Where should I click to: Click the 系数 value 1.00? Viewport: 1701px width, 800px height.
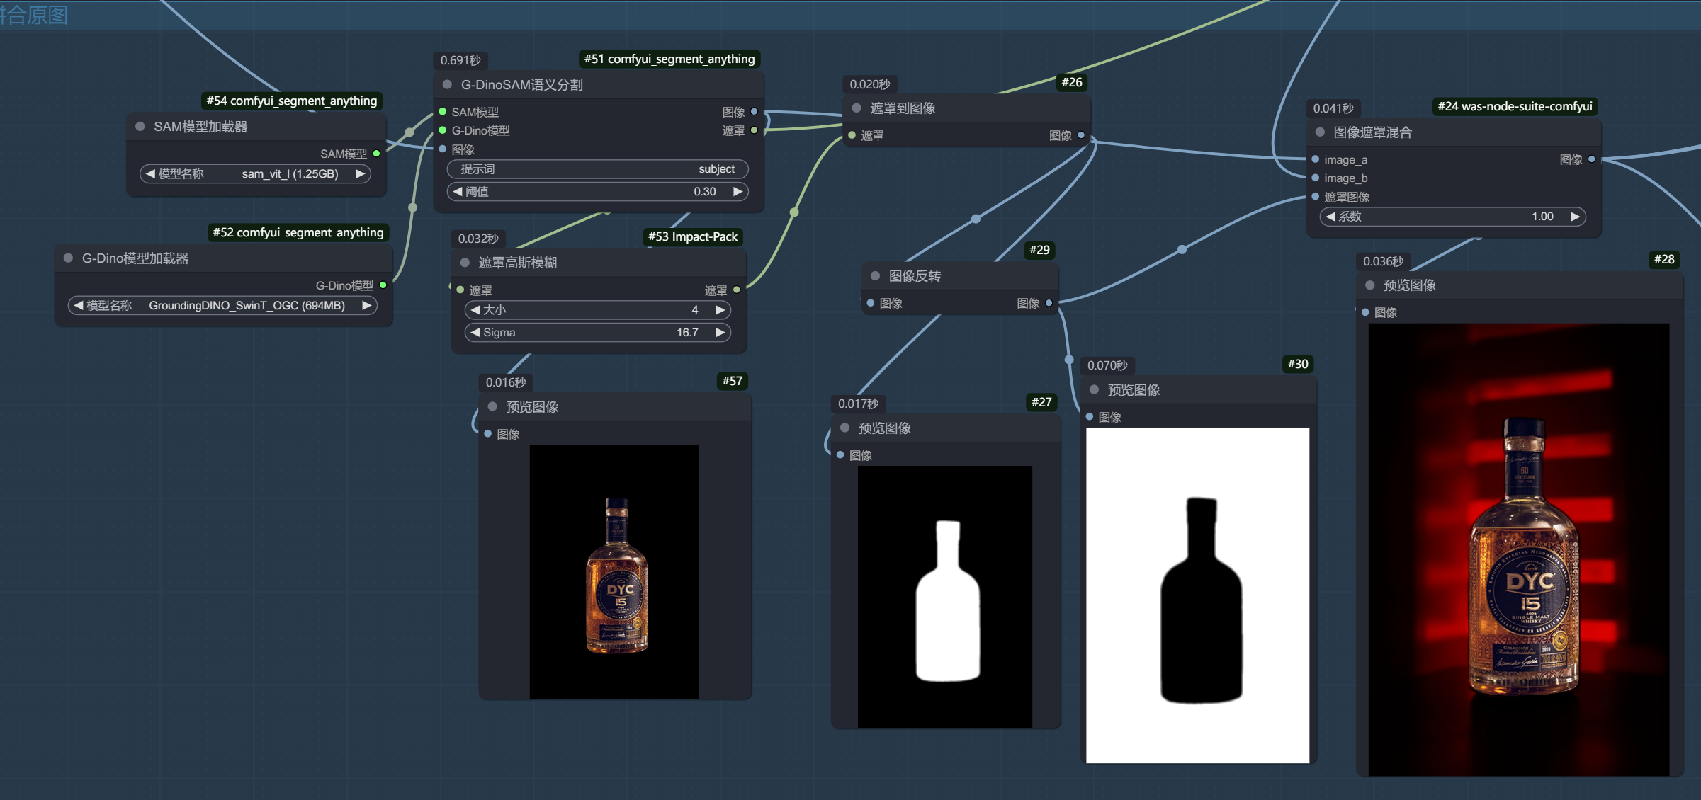click(x=1542, y=217)
